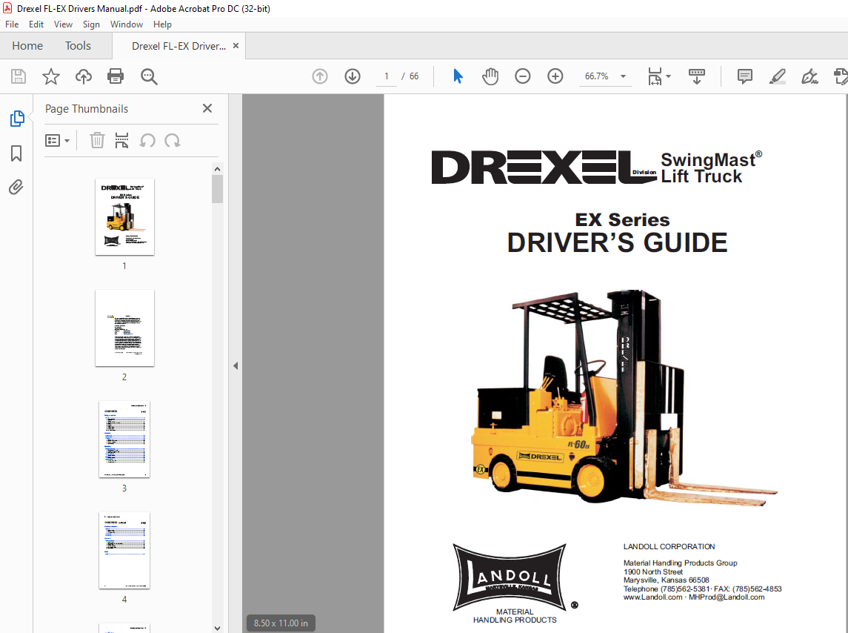Click the page number input field

point(387,76)
